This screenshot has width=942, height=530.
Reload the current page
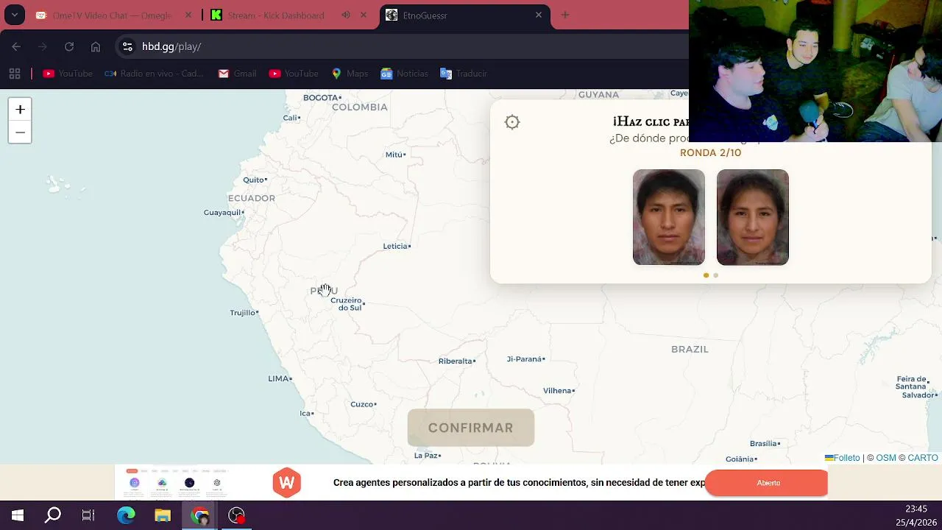(x=69, y=46)
